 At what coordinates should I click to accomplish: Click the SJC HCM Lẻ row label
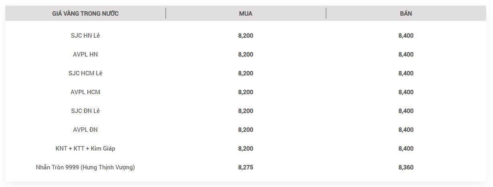coord(85,73)
